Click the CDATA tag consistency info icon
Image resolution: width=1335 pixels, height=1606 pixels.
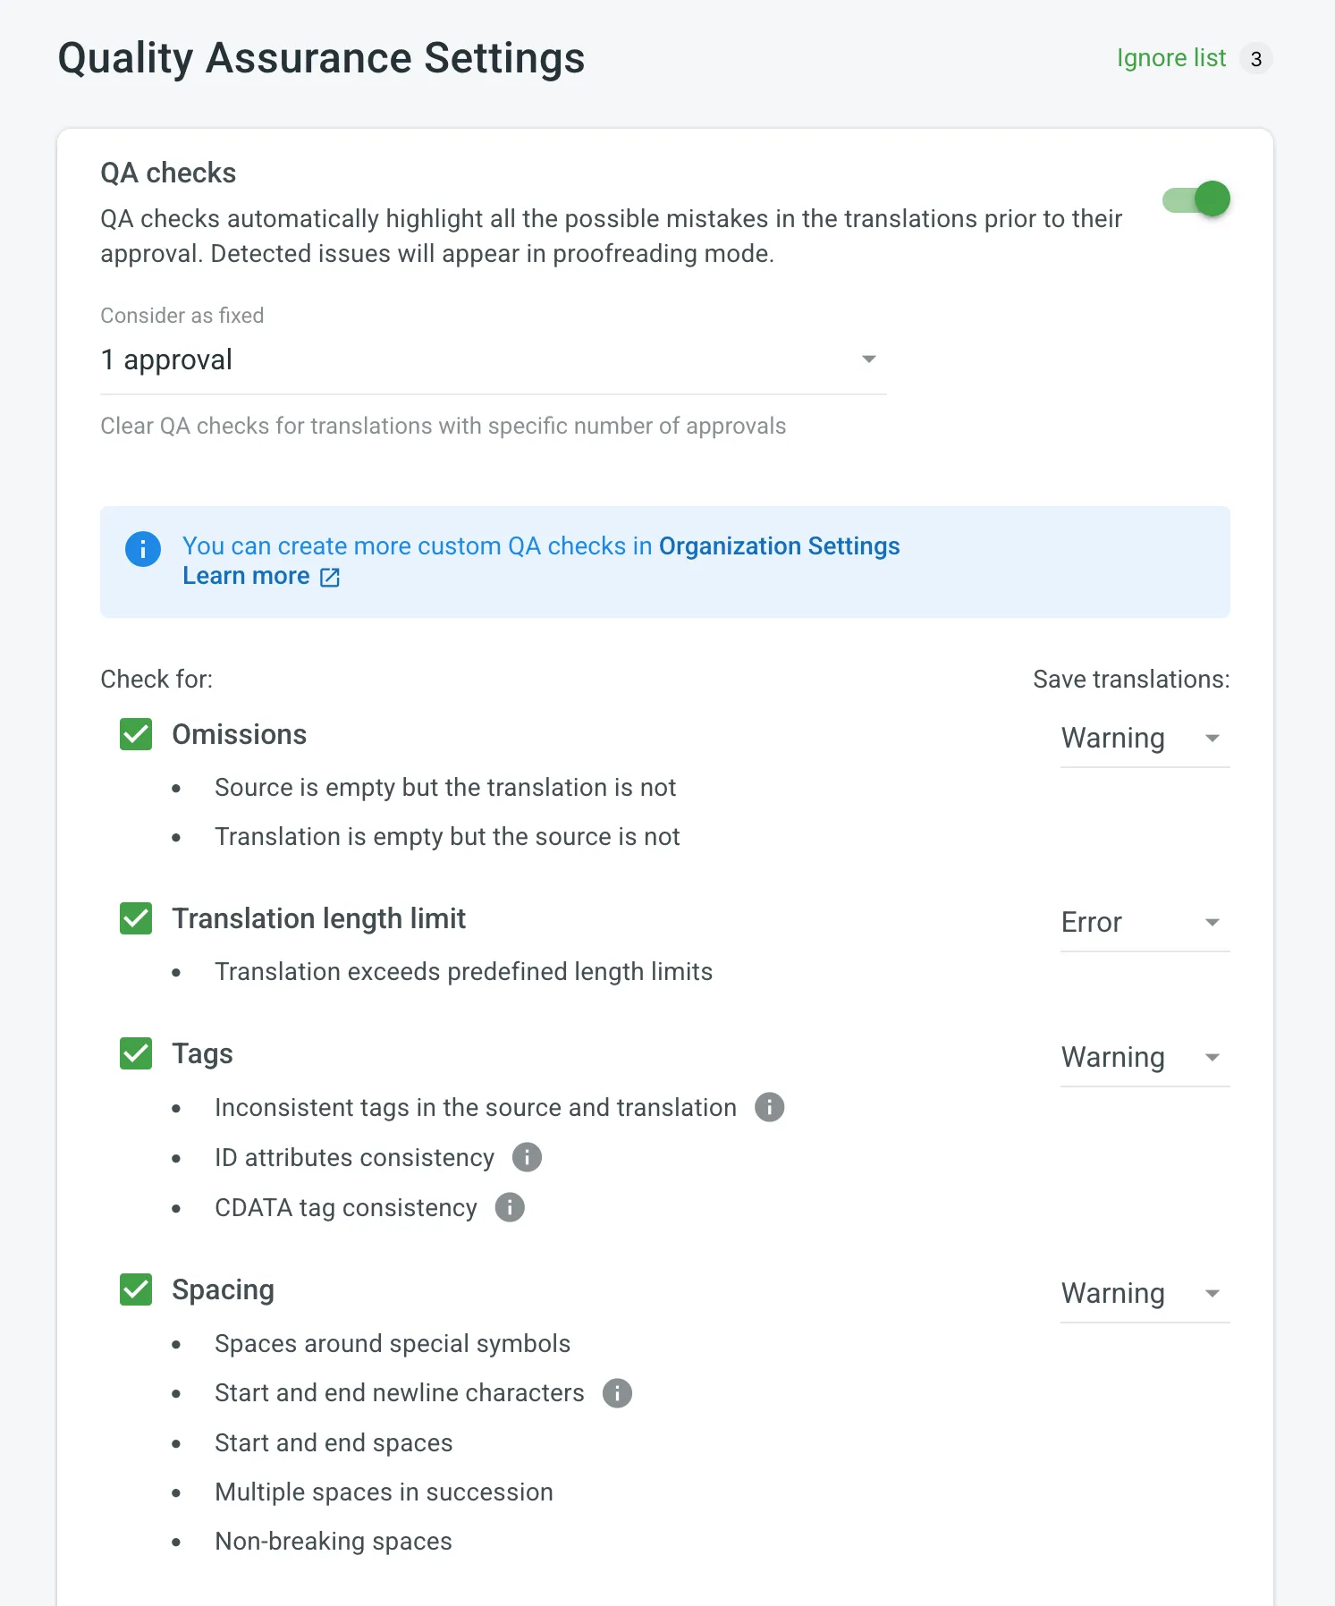tap(509, 1207)
